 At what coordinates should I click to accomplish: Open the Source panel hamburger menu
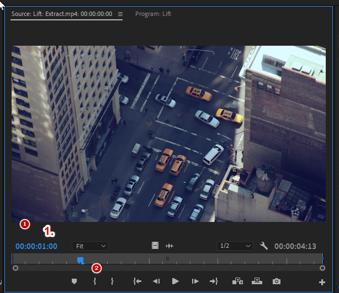120,14
